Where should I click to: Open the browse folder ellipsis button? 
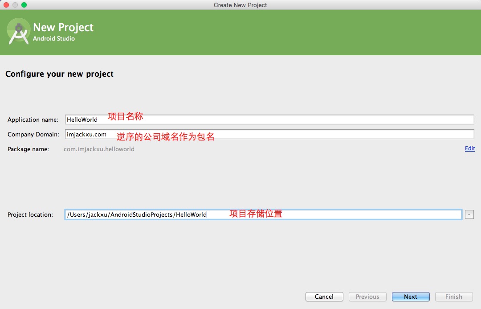[469, 214]
